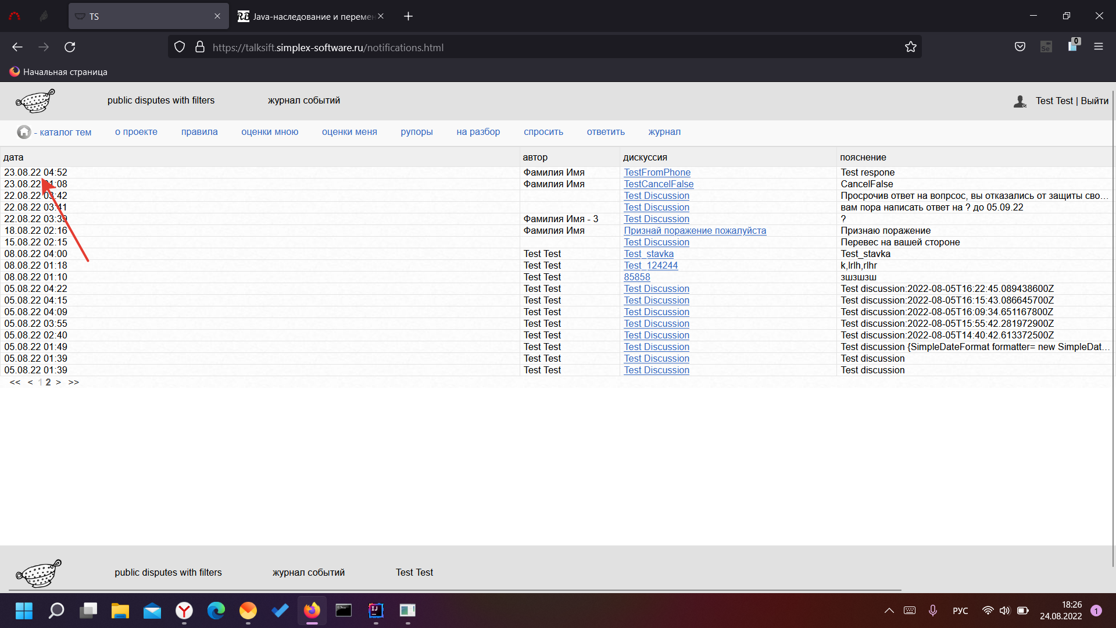
Task: Go to pagination page 2
Action: pos(48,383)
